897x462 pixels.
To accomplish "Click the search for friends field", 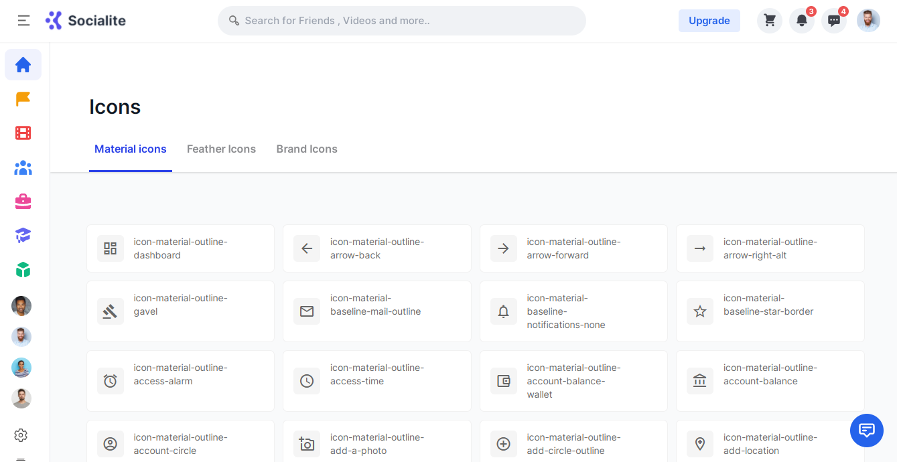I will [402, 21].
